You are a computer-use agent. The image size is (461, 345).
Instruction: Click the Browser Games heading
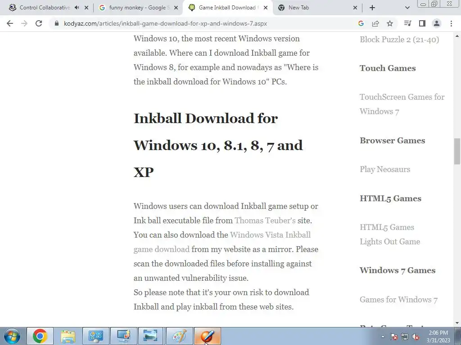pos(392,141)
